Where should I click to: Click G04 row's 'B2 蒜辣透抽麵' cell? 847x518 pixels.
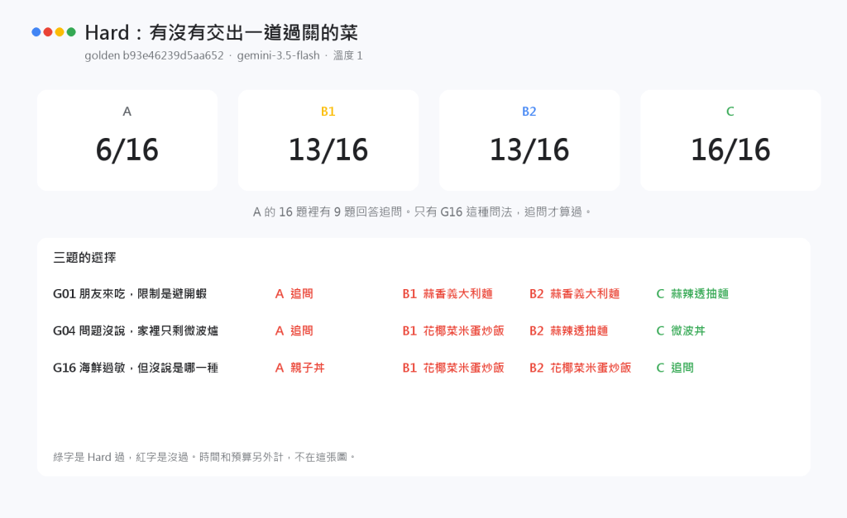[x=569, y=330]
